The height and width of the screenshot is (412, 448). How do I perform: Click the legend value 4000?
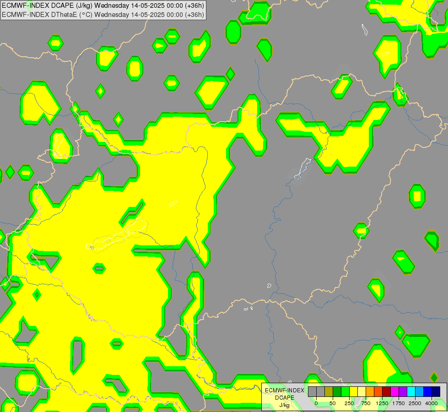coord(432,403)
